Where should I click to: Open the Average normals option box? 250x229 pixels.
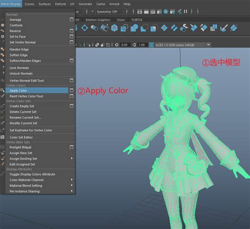pos(72,20)
